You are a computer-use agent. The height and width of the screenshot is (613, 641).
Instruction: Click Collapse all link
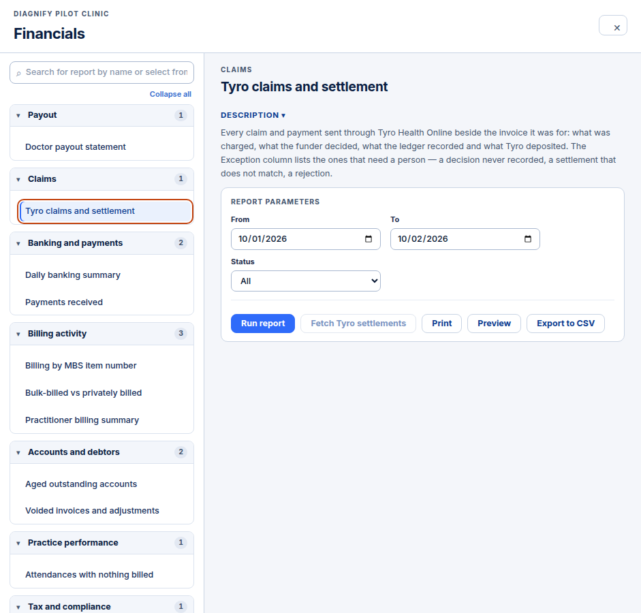[170, 94]
